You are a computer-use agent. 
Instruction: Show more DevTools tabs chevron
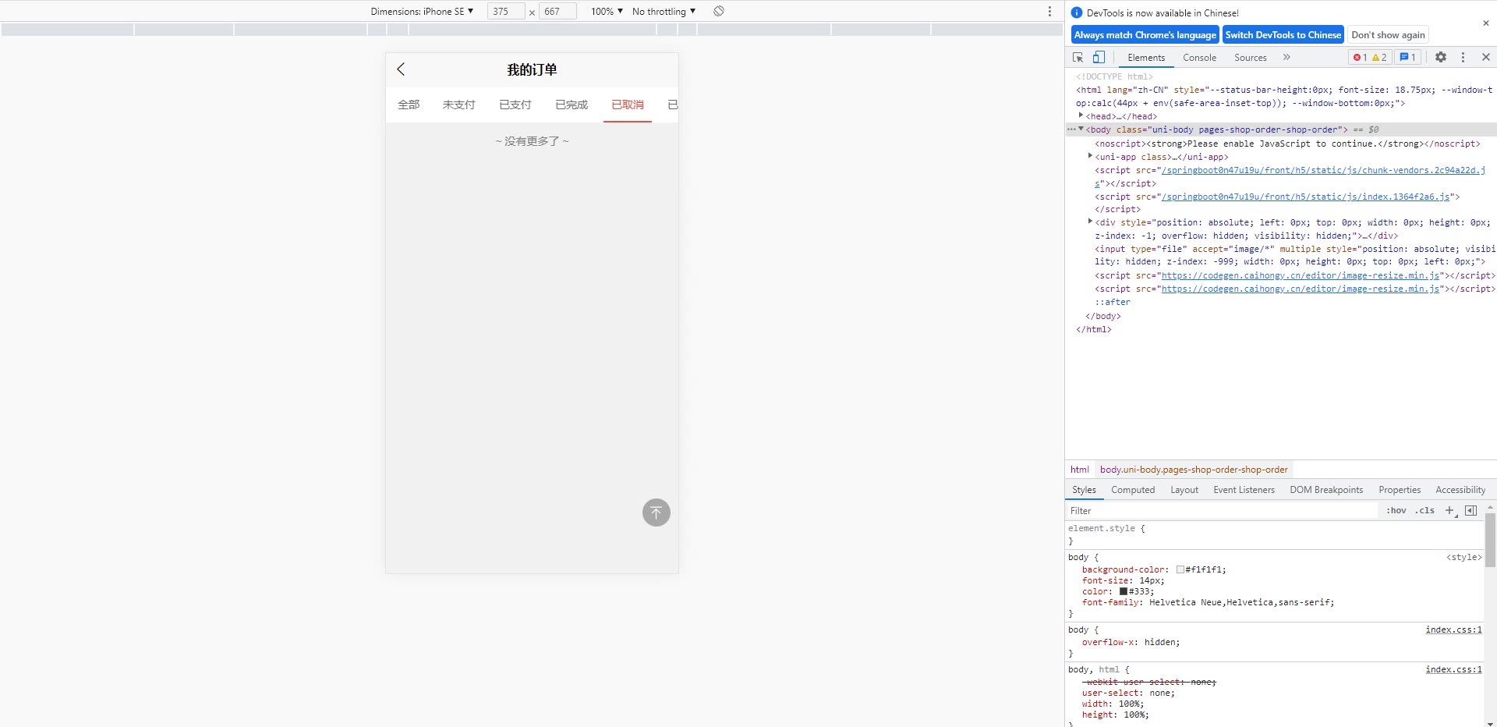click(1286, 58)
